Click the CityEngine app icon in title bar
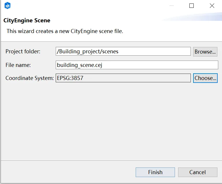 click(x=8, y=5)
